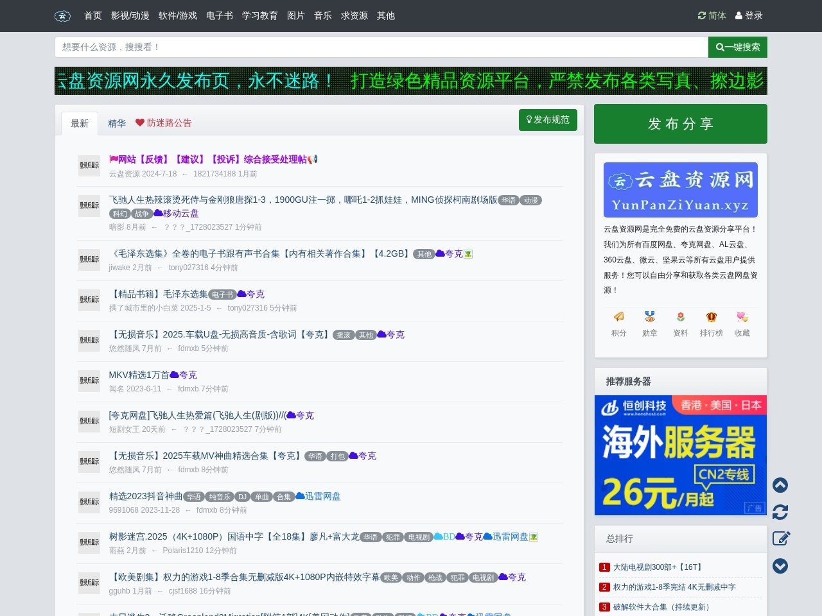Screen dimensions: 822x616
Task: Click the floating refresh icon
Action: (x=780, y=513)
